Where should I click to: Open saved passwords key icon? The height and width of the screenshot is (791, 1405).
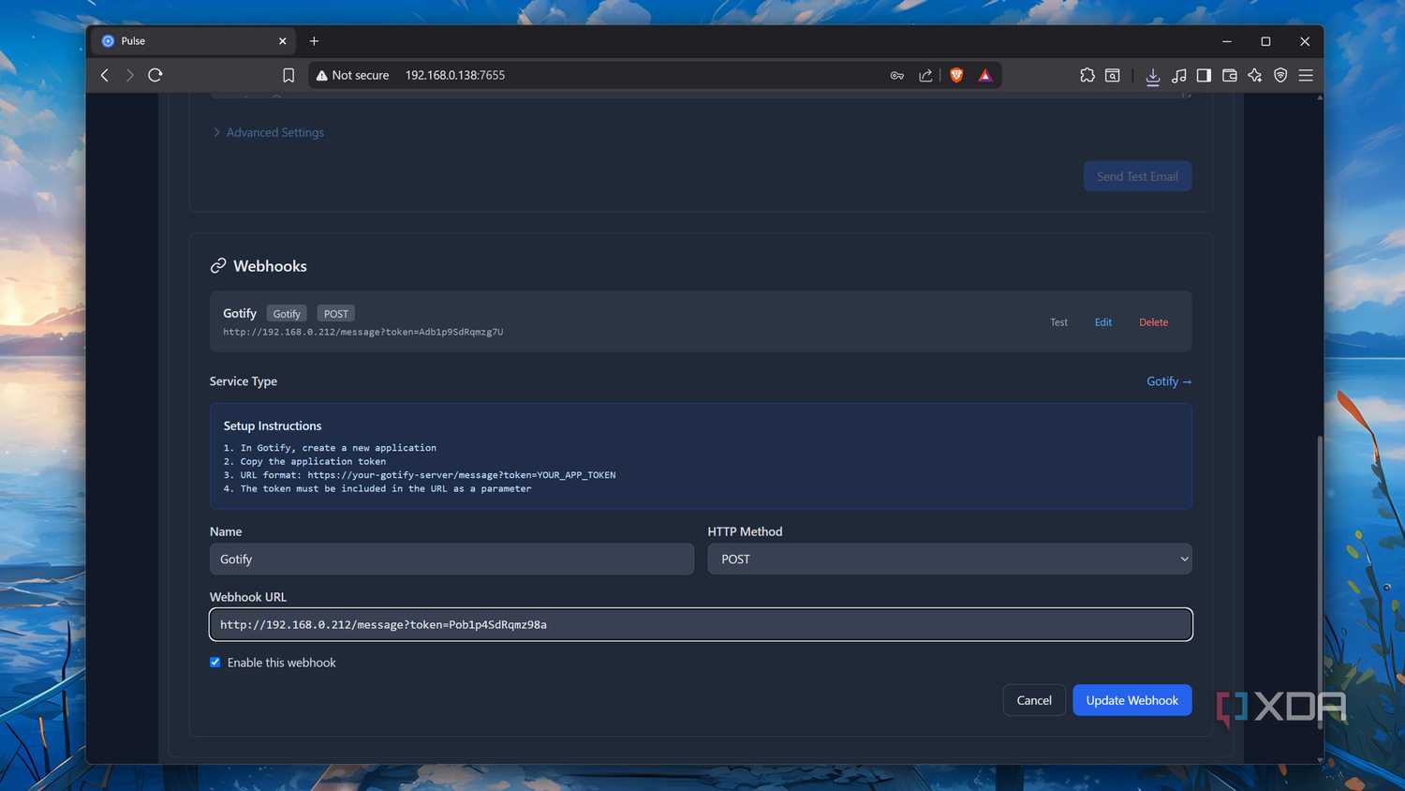point(897,75)
